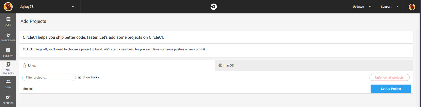Open the Support dropdown menu
421x107 pixels.
tap(389, 7)
